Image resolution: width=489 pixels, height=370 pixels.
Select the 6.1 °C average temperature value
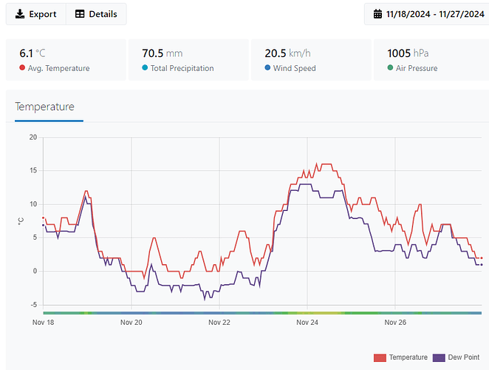click(x=35, y=53)
